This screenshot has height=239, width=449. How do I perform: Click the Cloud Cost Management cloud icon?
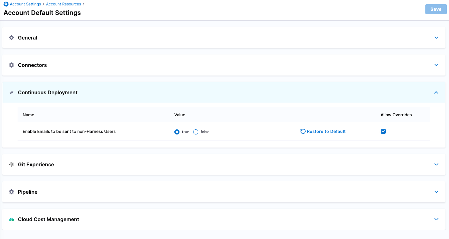(x=11, y=219)
